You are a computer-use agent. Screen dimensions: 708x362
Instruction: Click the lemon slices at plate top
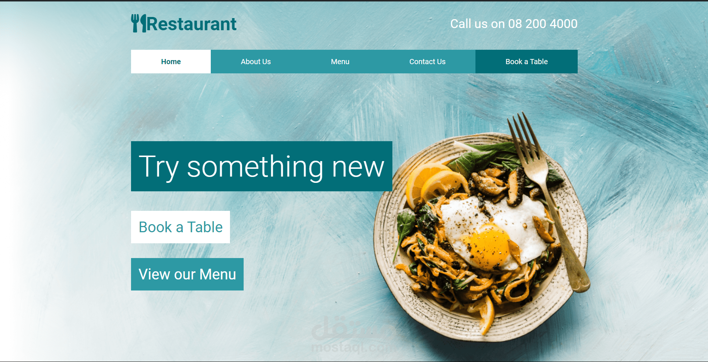[x=436, y=182]
